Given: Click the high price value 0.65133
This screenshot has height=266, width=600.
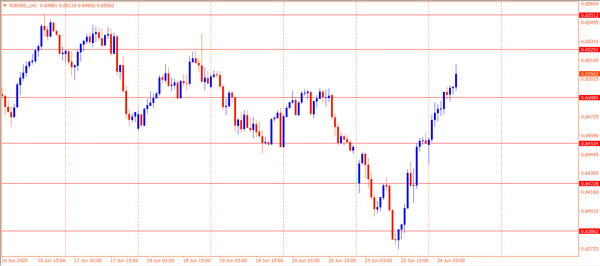Looking at the screenshot, I should pyautogui.click(x=67, y=6).
